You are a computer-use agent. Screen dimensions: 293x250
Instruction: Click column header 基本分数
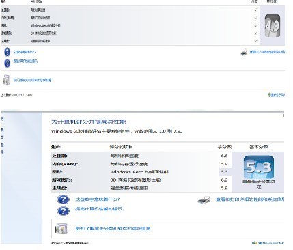[x=259, y=147]
